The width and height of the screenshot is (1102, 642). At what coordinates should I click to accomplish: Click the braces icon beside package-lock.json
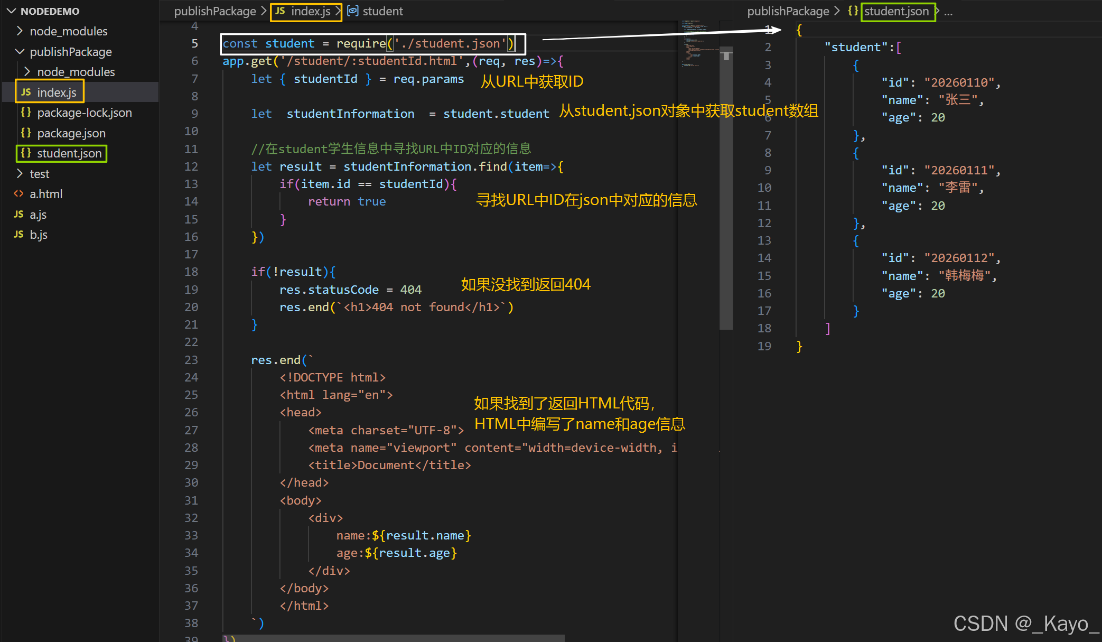[25, 113]
